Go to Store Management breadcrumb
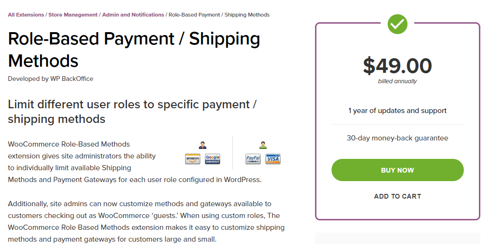This screenshot has width=486, height=244. [x=73, y=15]
